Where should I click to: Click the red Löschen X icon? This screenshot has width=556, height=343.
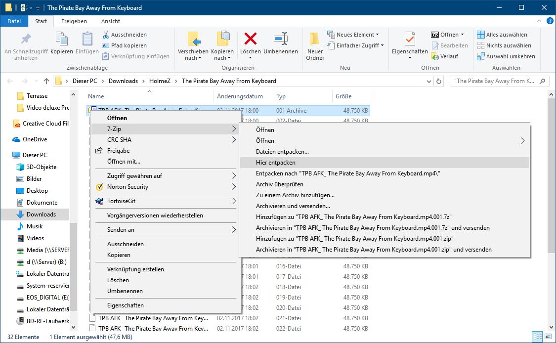point(251,39)
